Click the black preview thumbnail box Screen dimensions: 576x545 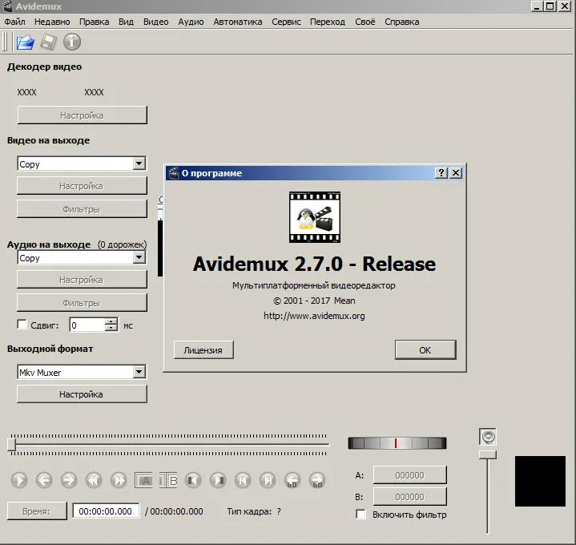[x=540, y=481]
